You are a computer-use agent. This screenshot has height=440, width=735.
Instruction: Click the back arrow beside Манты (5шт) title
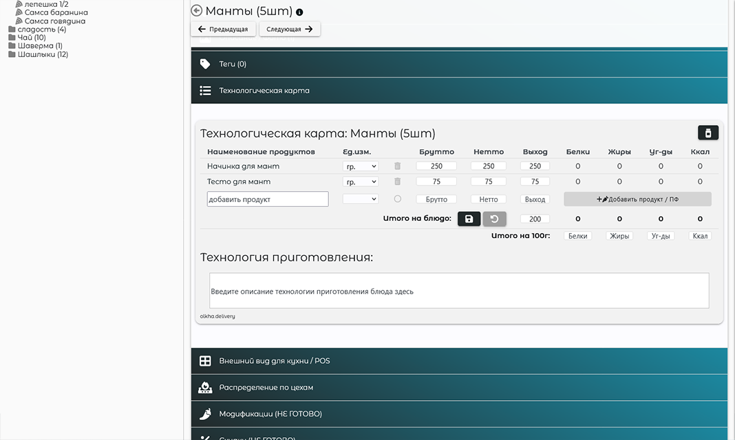196,11
